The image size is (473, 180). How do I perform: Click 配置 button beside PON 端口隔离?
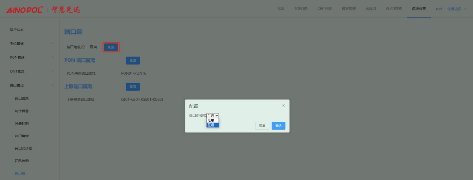pyautogui.click(x=133, y=60)
